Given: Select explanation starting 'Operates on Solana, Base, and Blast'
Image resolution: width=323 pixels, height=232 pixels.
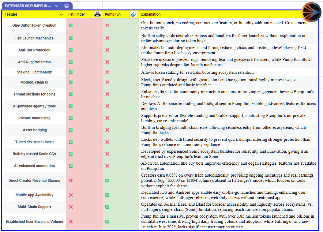Looking at the screenshot, I should (x=229, y=207).
